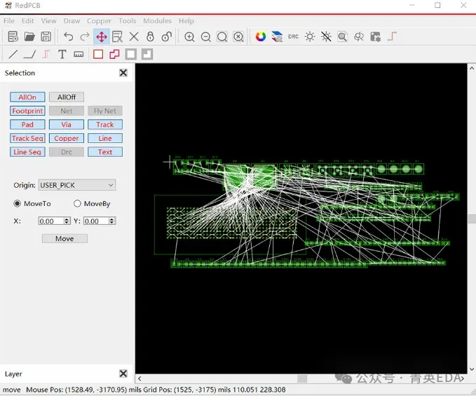This screenshot has height=396, width=476.
Task: Open the module settings gear icon
Action: click(x=375, y=36)
